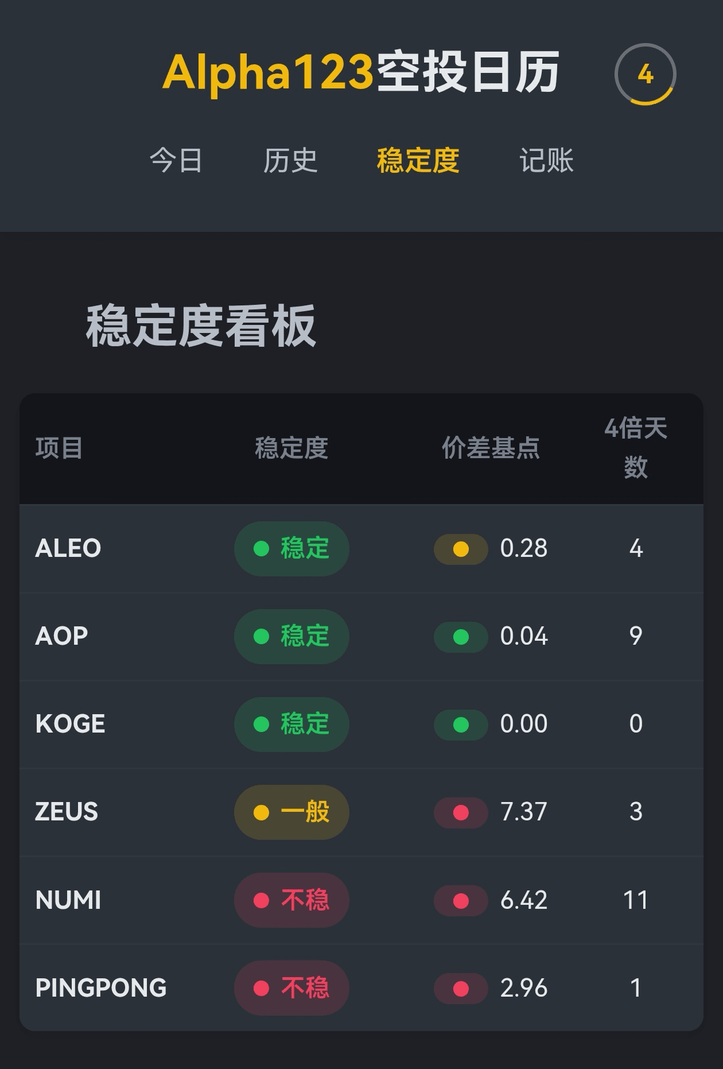Click ALEO's green 稳定 status badge

[291, 548]
